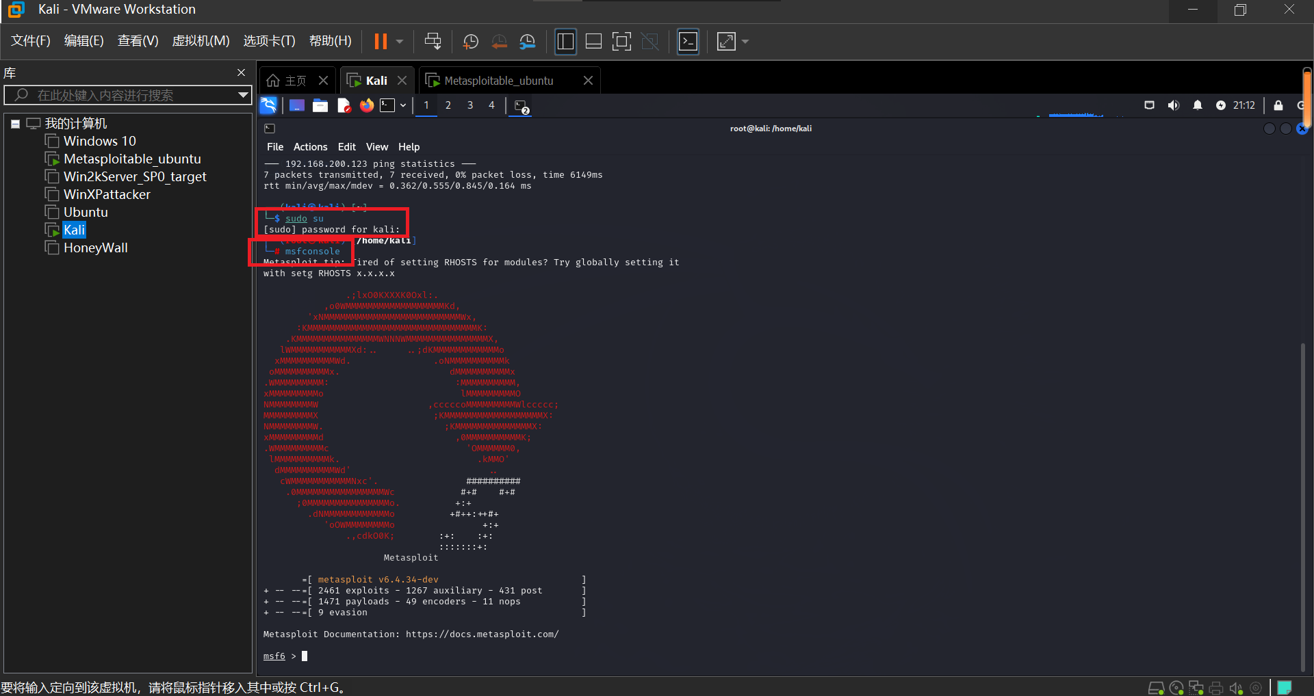Launch terminal emulator from the Kali panel

click(x=388, y=105)
